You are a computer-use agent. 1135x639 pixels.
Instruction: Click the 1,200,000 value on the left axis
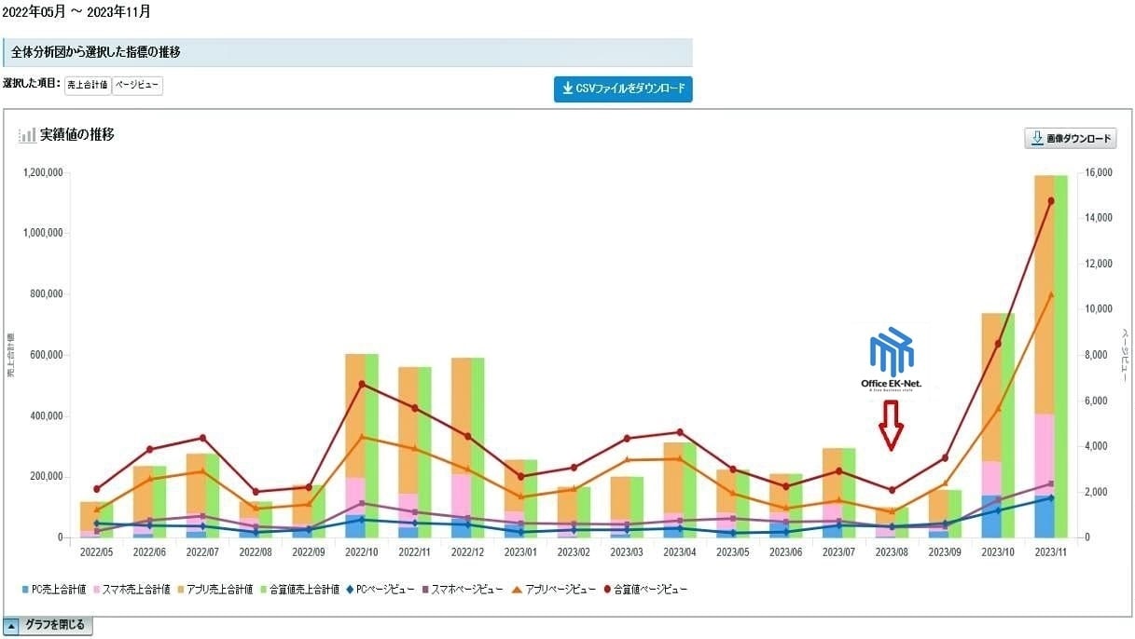[42, 172]
